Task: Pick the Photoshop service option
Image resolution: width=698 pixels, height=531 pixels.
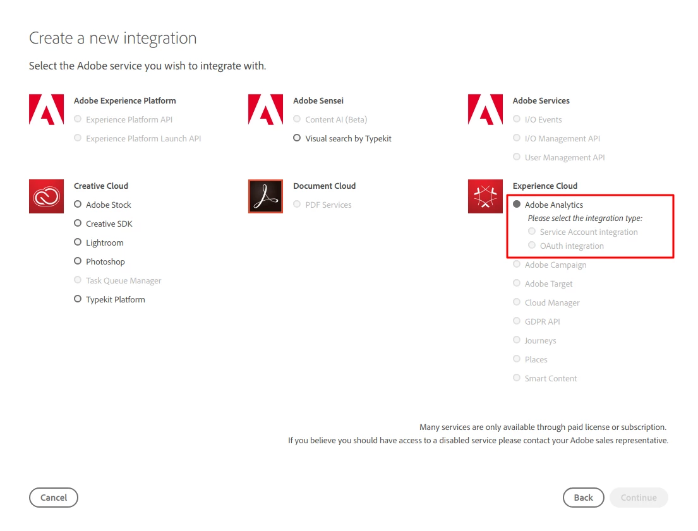Action: (78, 261)
